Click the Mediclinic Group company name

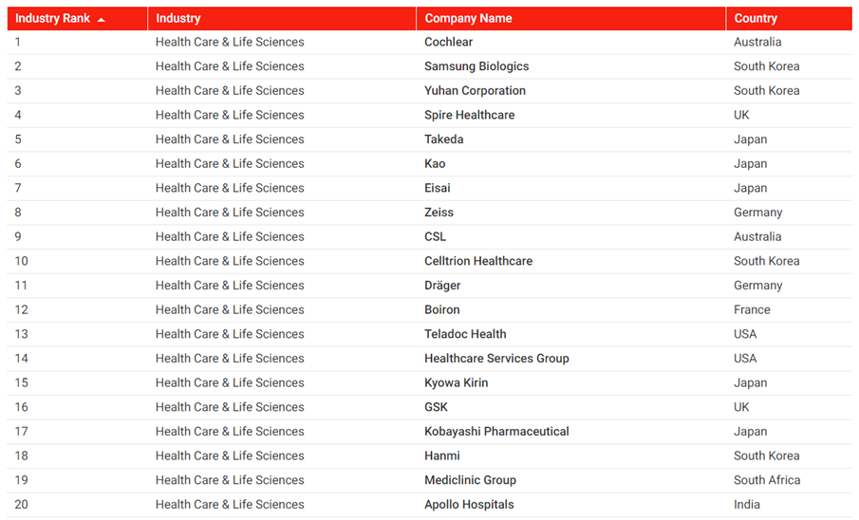point(471,480)
